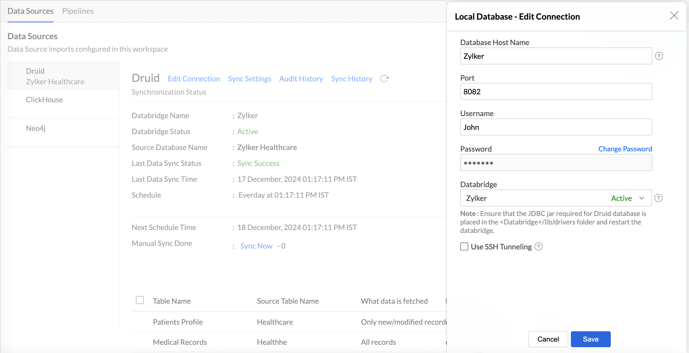Close the Edit Connection panel

tap(674, 15)
